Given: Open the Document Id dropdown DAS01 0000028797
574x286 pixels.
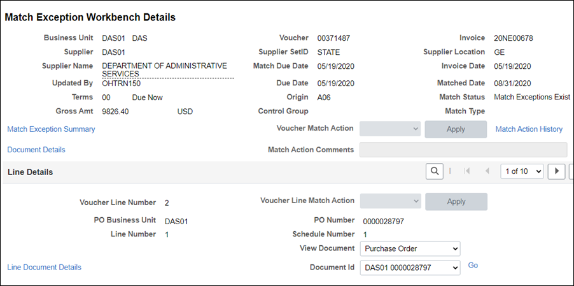Looking at the screenshot, I should (410, 268).
